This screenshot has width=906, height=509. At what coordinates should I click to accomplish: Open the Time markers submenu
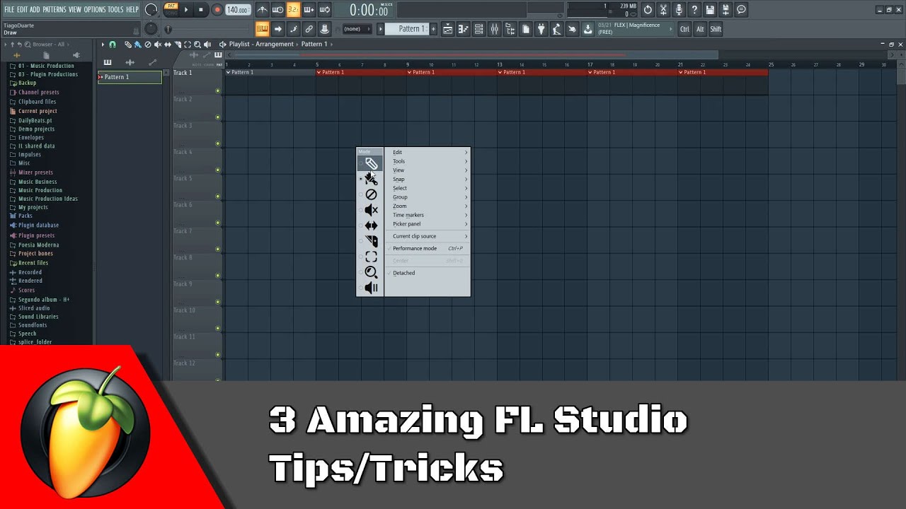coord(427,215)
